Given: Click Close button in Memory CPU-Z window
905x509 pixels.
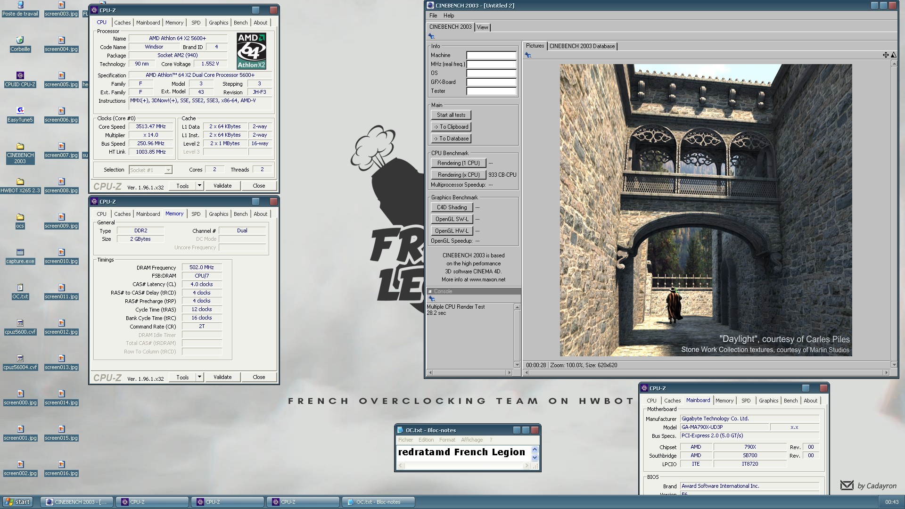Looking at the screenshot, I should pyautogui.click(x=259, y=377).
